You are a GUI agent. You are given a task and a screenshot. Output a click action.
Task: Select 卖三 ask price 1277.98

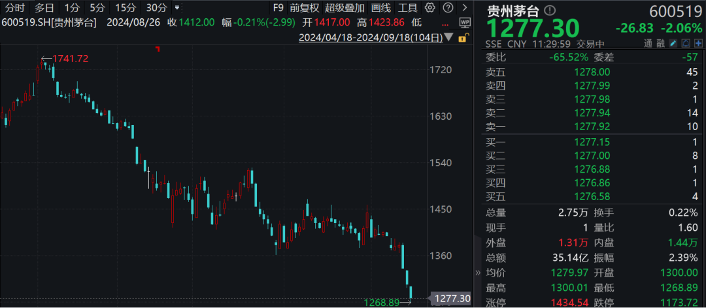pyautogui.click(x=592, y=99)
